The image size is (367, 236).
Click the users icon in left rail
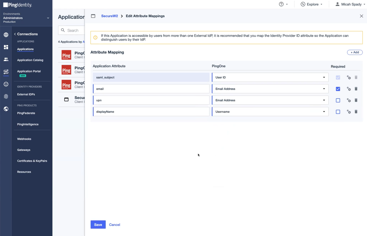coord(6,59)
